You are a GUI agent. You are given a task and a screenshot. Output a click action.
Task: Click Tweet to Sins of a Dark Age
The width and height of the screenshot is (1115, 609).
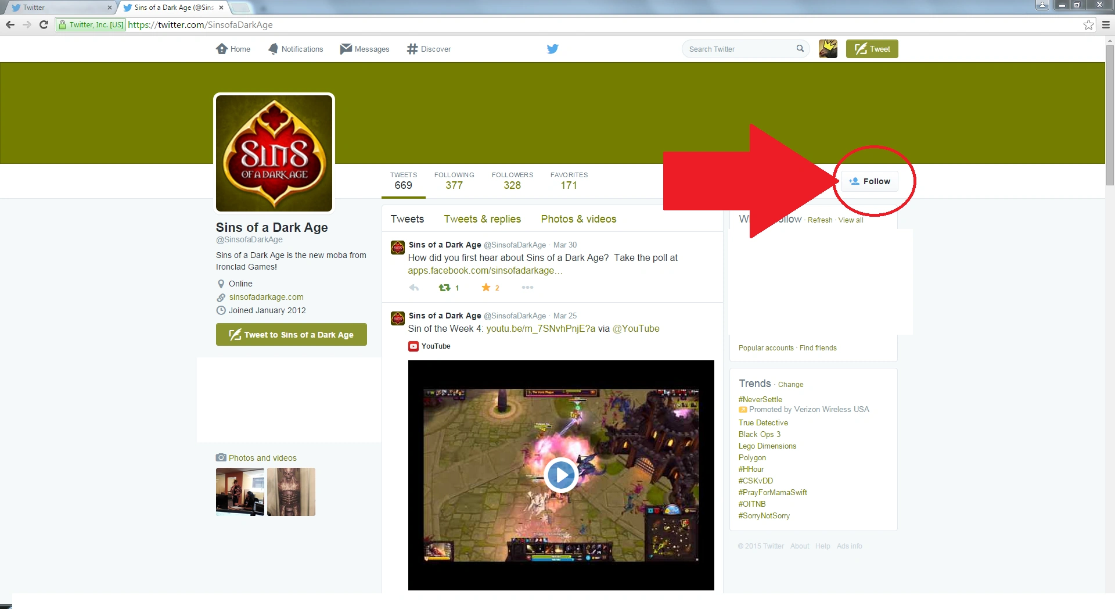292,335
